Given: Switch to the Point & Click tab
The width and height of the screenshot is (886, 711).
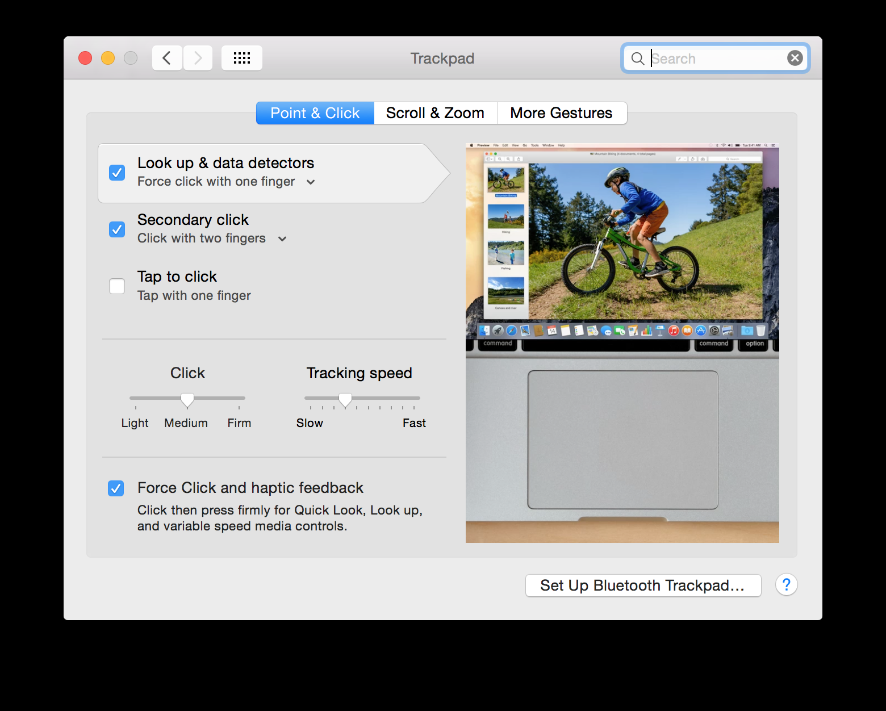Looking at the screenshot, I should tap(315, 113).
